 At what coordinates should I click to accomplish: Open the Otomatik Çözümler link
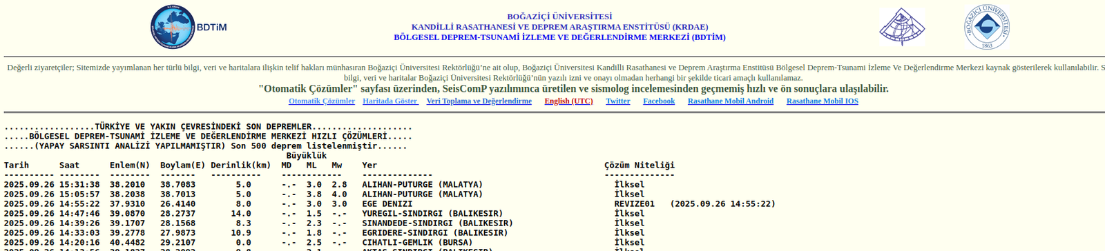click(x=322, y=101)
